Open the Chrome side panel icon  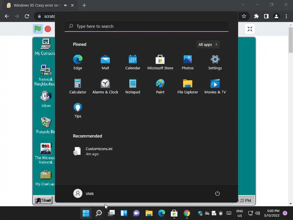click(x=266, y=16)
